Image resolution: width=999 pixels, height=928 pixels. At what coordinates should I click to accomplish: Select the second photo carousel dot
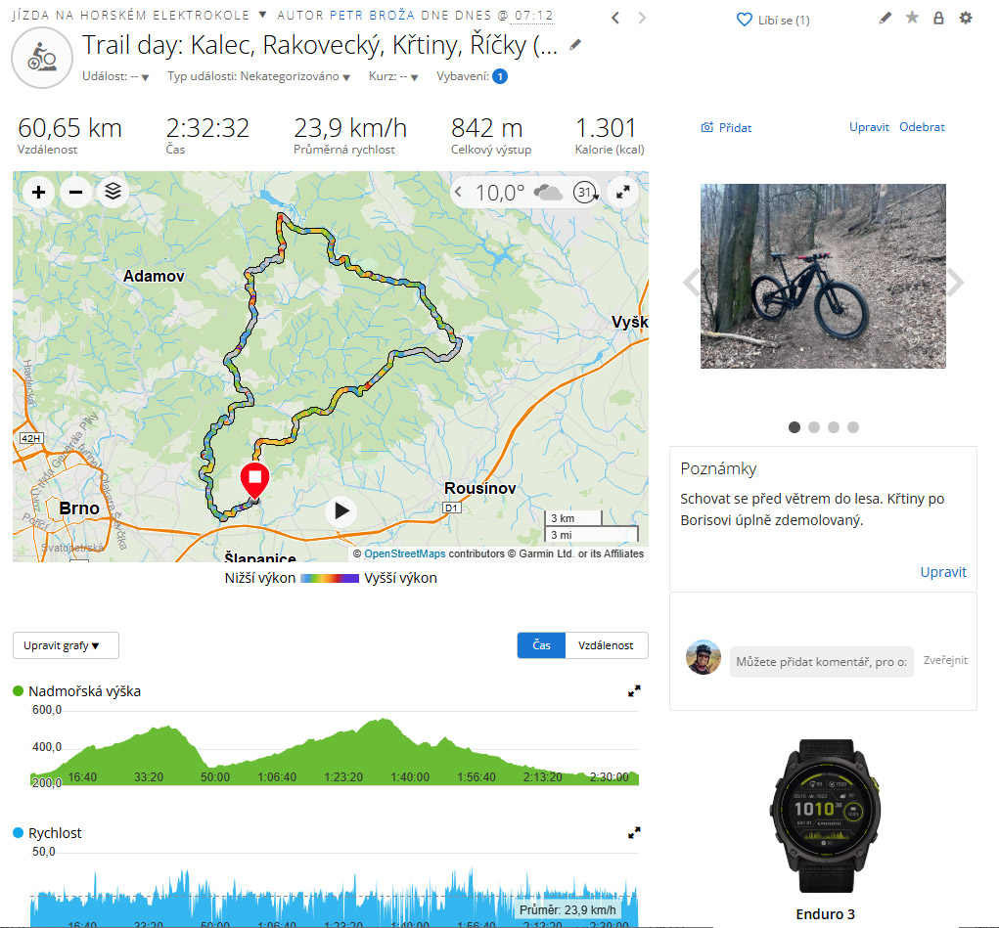pyautogui.click(x=814, y=427)
